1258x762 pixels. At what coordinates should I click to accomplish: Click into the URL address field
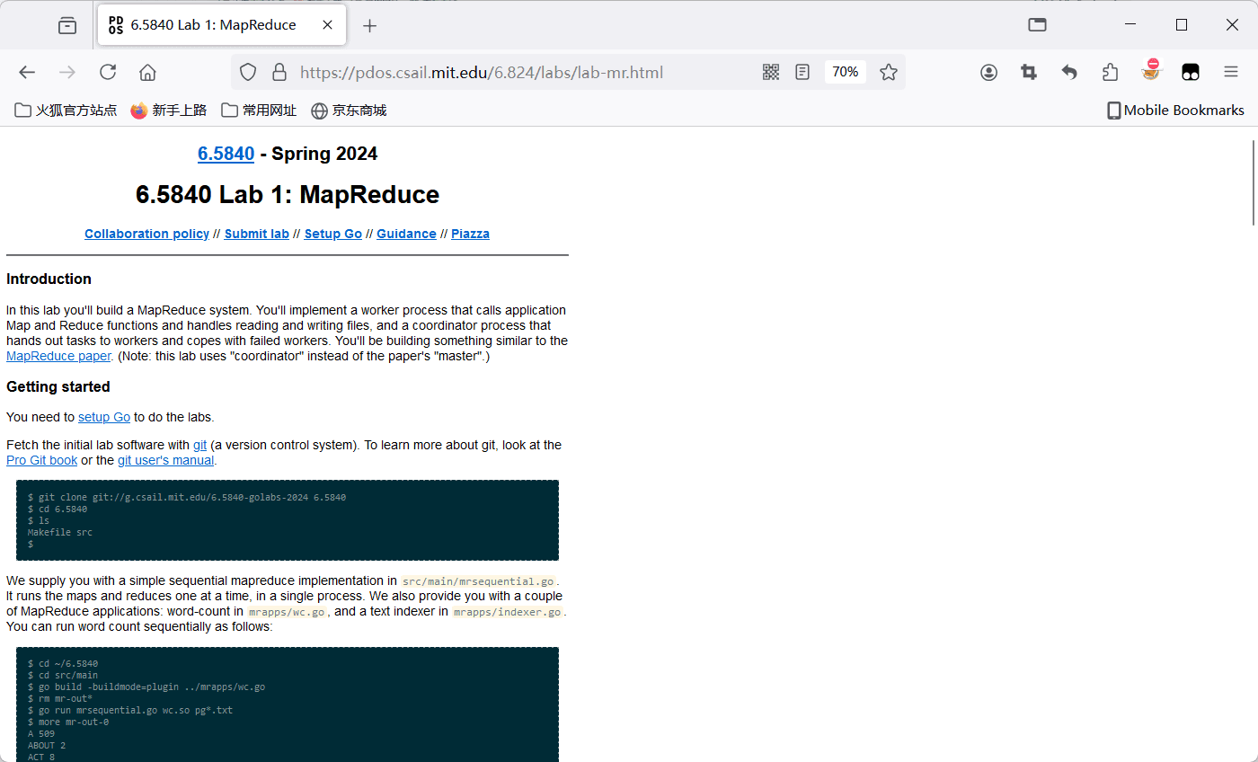(521, 73)
